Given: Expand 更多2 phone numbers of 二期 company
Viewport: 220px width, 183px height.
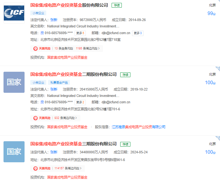Looking at the screenshot, I should pyautogui.click(x=80, y=102).
